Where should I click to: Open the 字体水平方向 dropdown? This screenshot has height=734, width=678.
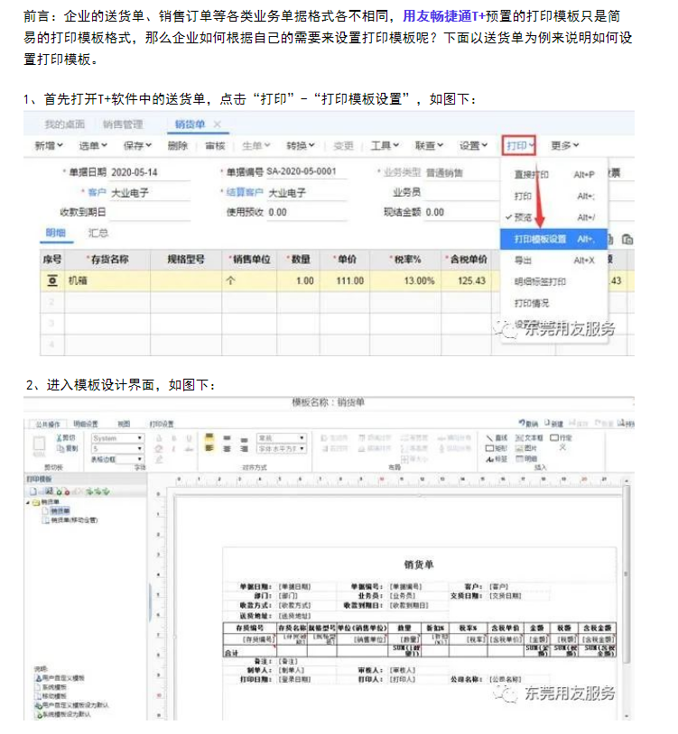282,448
